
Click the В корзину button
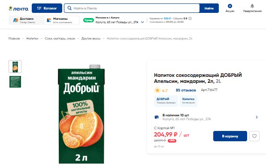point(230,136)
